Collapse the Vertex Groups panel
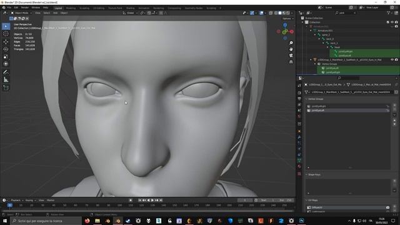The width and height of the screenshot is (400, 225). point(306,99)
